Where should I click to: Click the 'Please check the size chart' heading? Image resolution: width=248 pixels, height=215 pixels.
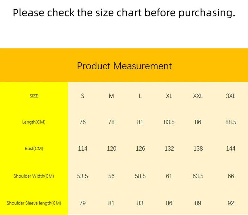click(x=124, y=13)
